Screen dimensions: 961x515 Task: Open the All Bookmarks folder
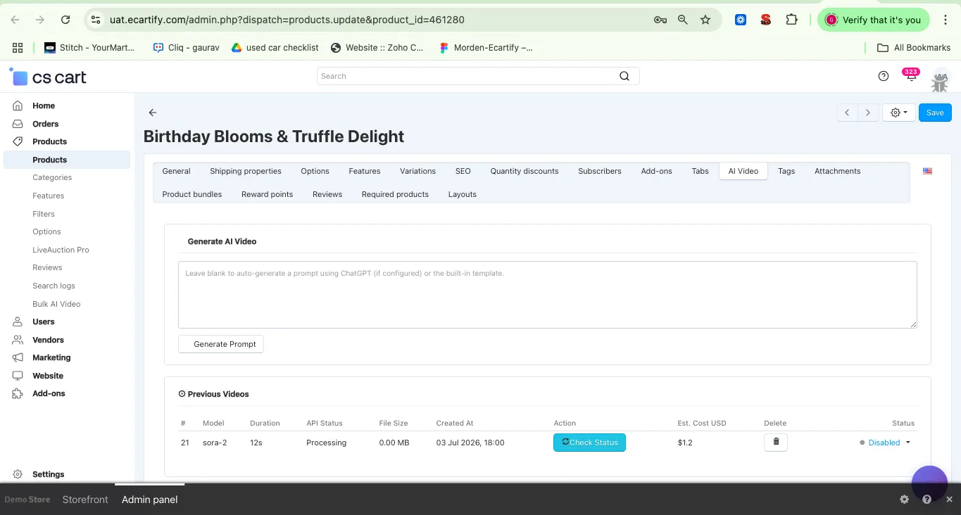coord(914,48)
